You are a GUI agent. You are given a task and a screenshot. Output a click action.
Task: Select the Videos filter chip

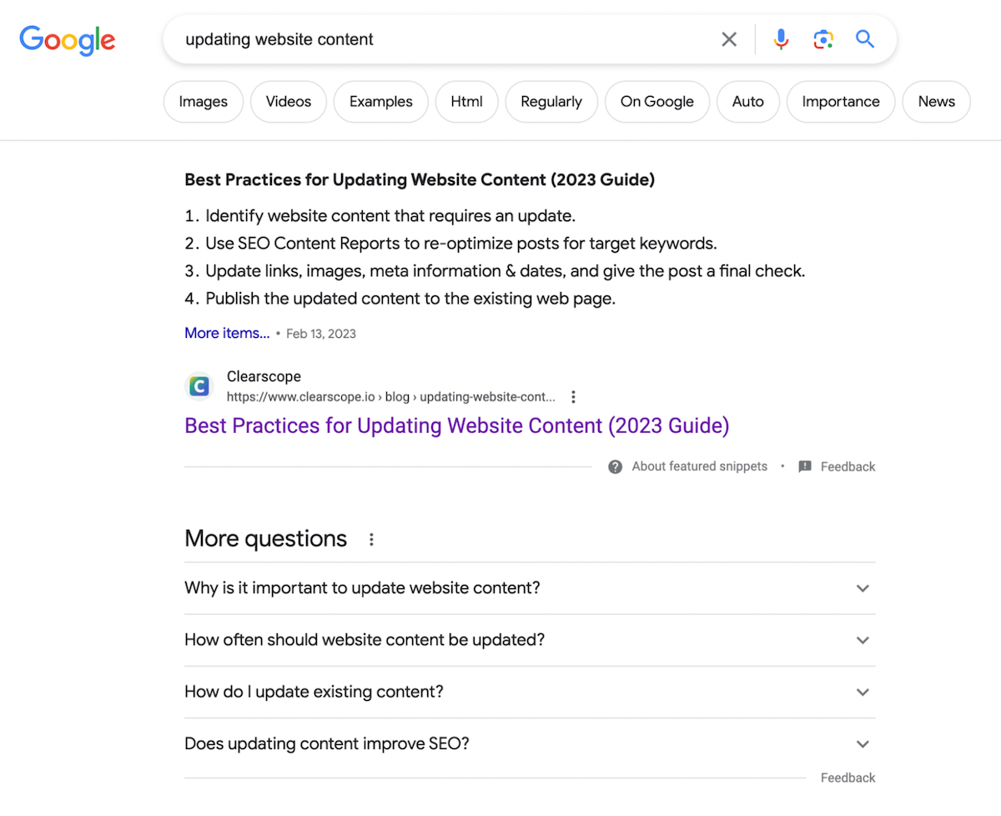tap(289, 102)
